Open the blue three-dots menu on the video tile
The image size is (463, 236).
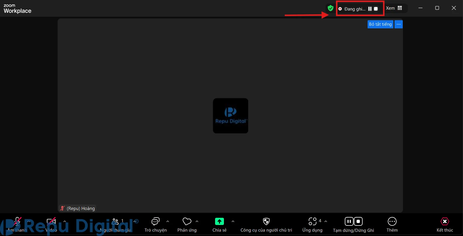click(399, 24)
